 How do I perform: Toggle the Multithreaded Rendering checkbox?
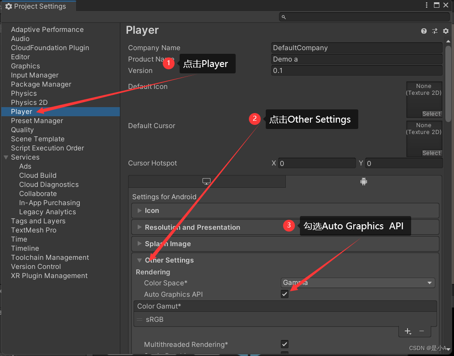pos(284,344)
